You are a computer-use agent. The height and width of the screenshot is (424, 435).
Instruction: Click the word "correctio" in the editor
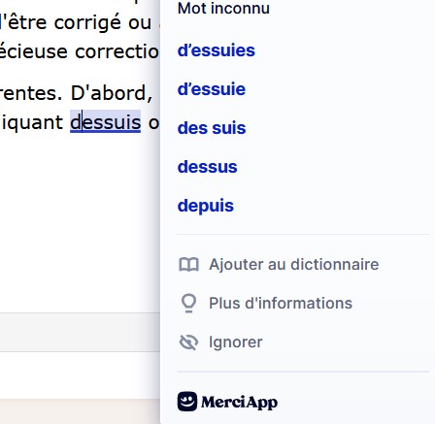click(117, 51)
